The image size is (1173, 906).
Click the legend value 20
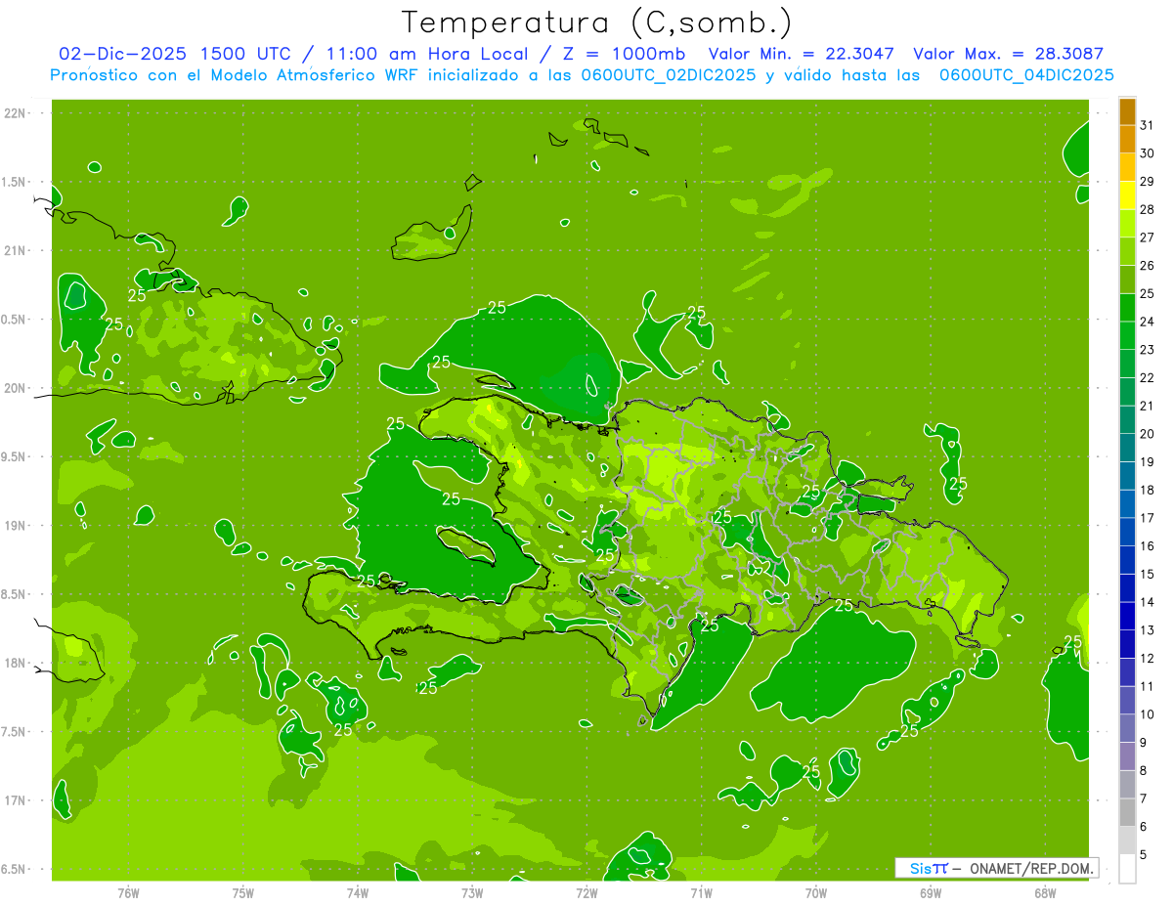pos(1148,434)
